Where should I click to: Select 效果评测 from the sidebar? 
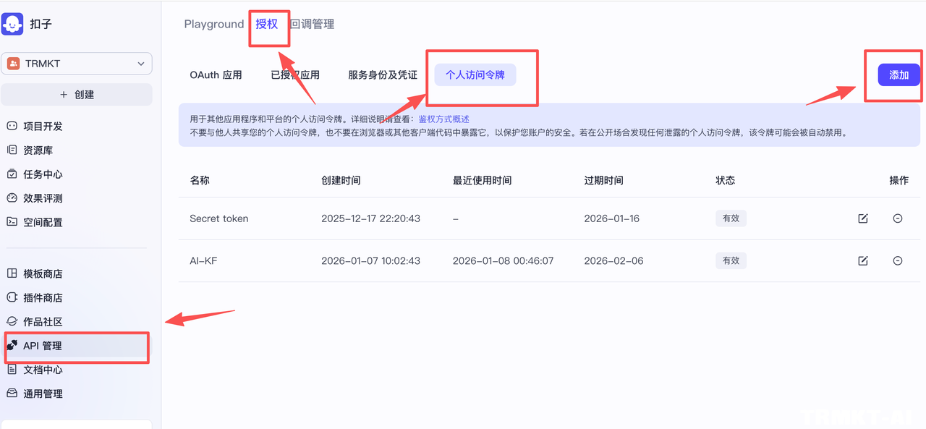43,197
